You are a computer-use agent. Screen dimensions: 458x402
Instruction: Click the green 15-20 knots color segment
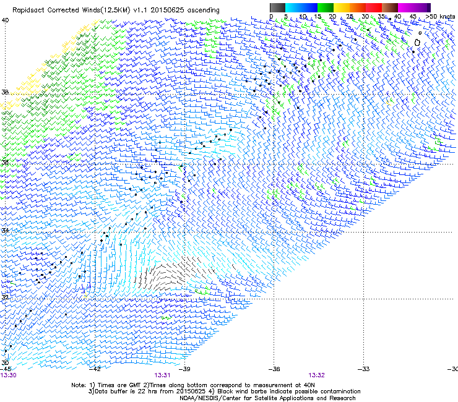point(326,7)
